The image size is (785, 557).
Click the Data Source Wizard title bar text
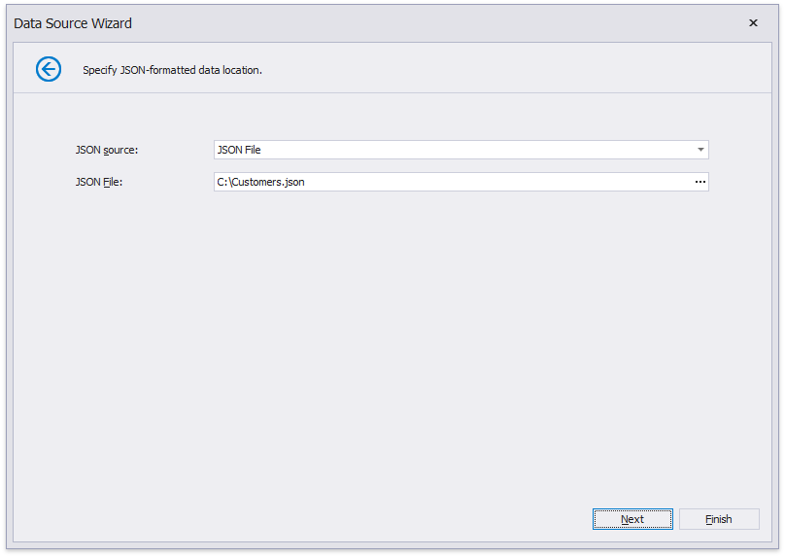73,23
